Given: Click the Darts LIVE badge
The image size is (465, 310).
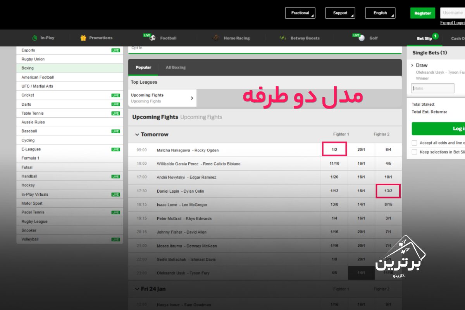Looking at the screenshot, I should point(115,104).
